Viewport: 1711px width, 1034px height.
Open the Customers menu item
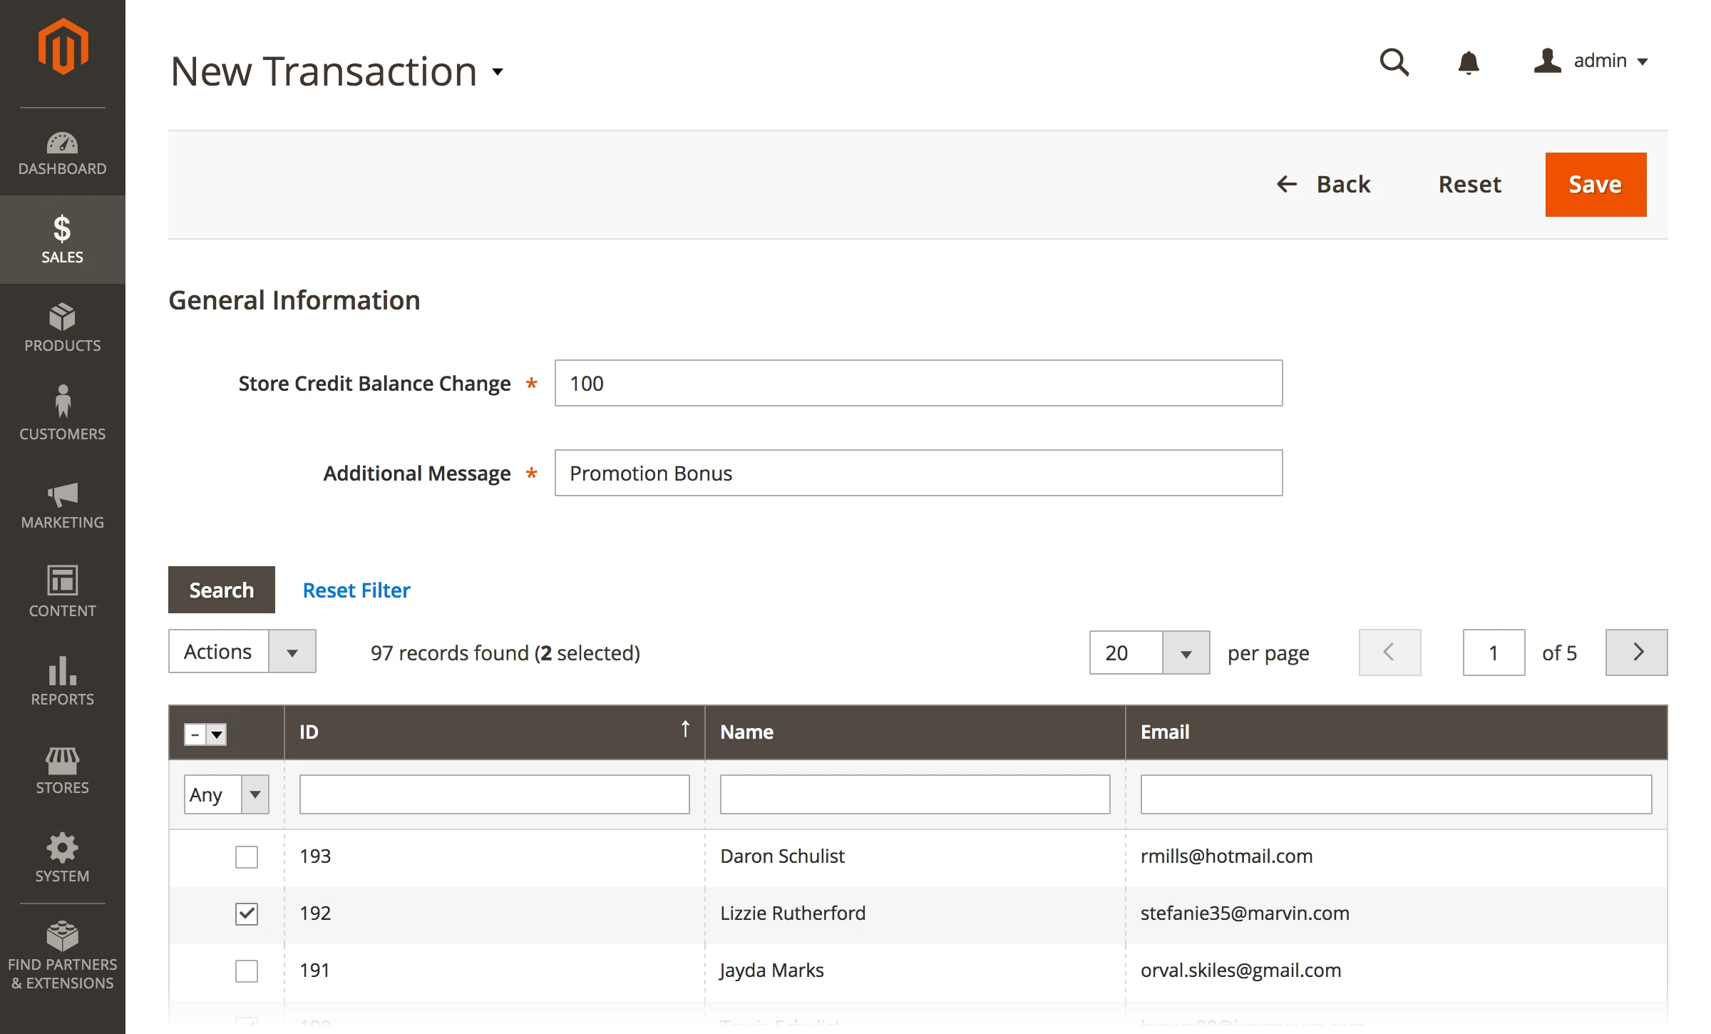click(x=62, y=414)
